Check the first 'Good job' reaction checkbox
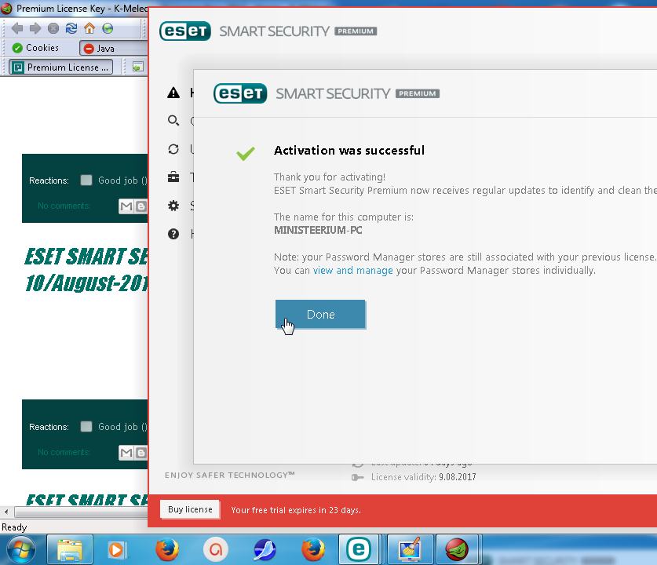The height and width of the screenshot is (565, 657). (x=86, y=180)
